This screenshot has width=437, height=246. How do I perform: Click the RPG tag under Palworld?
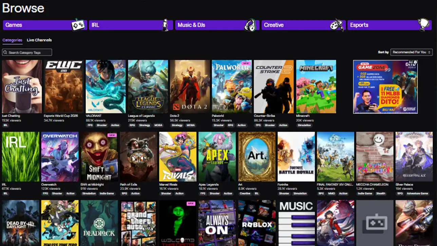231,125
